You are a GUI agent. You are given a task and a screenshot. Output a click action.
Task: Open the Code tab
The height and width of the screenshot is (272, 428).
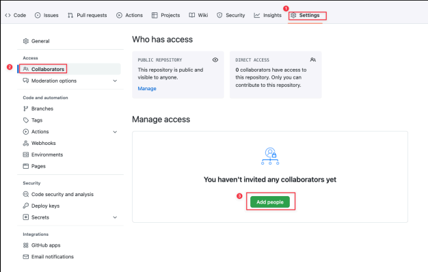[16, 15]
